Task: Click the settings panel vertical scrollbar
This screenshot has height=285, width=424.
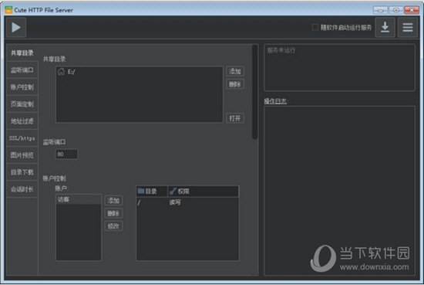Action: (x=254, y=92)
